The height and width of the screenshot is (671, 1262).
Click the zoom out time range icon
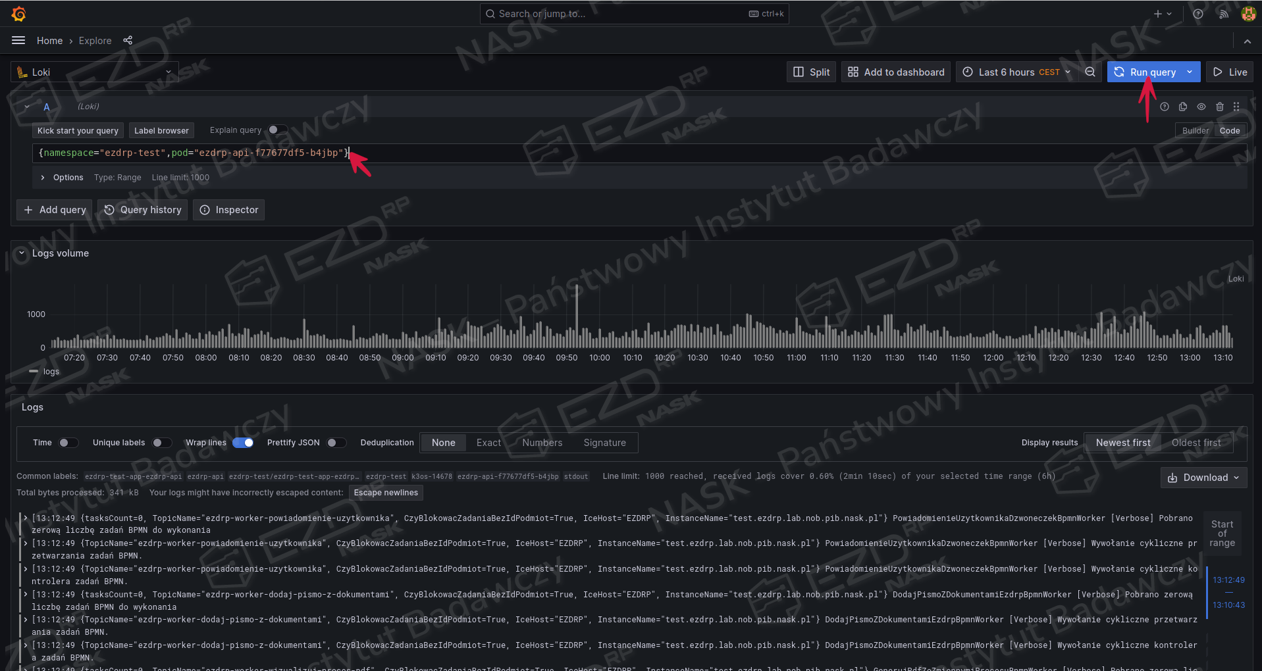click(1090, 72)
